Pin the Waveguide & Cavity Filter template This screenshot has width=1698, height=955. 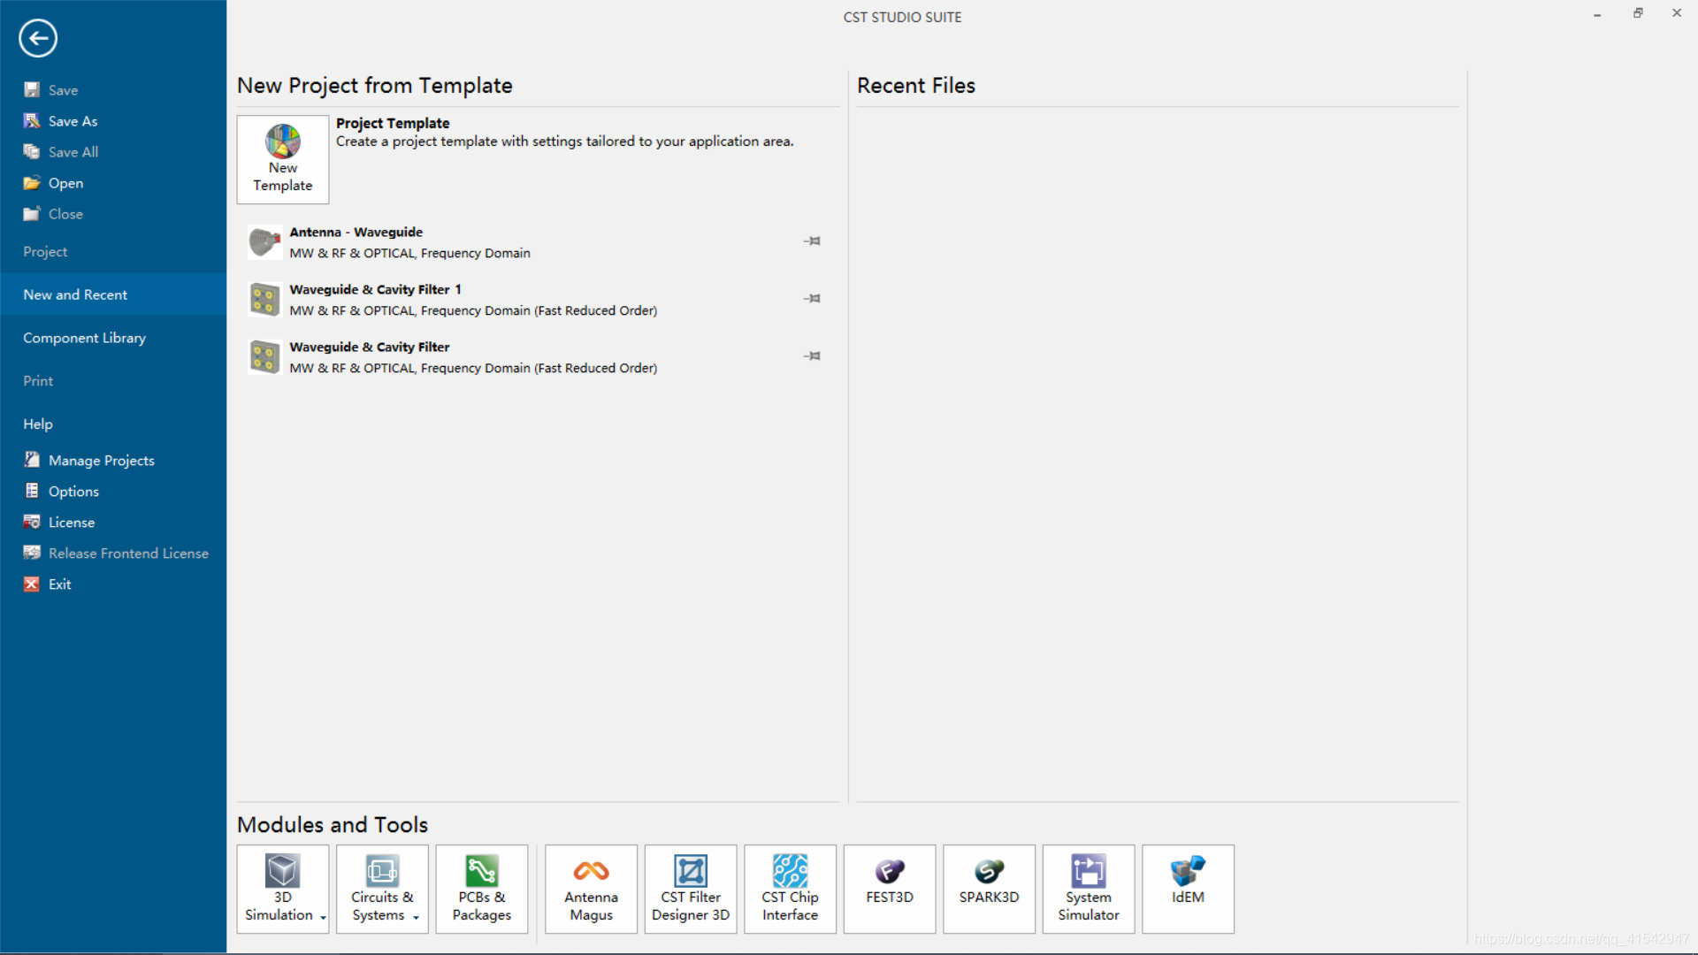click(x=812, y=355)
